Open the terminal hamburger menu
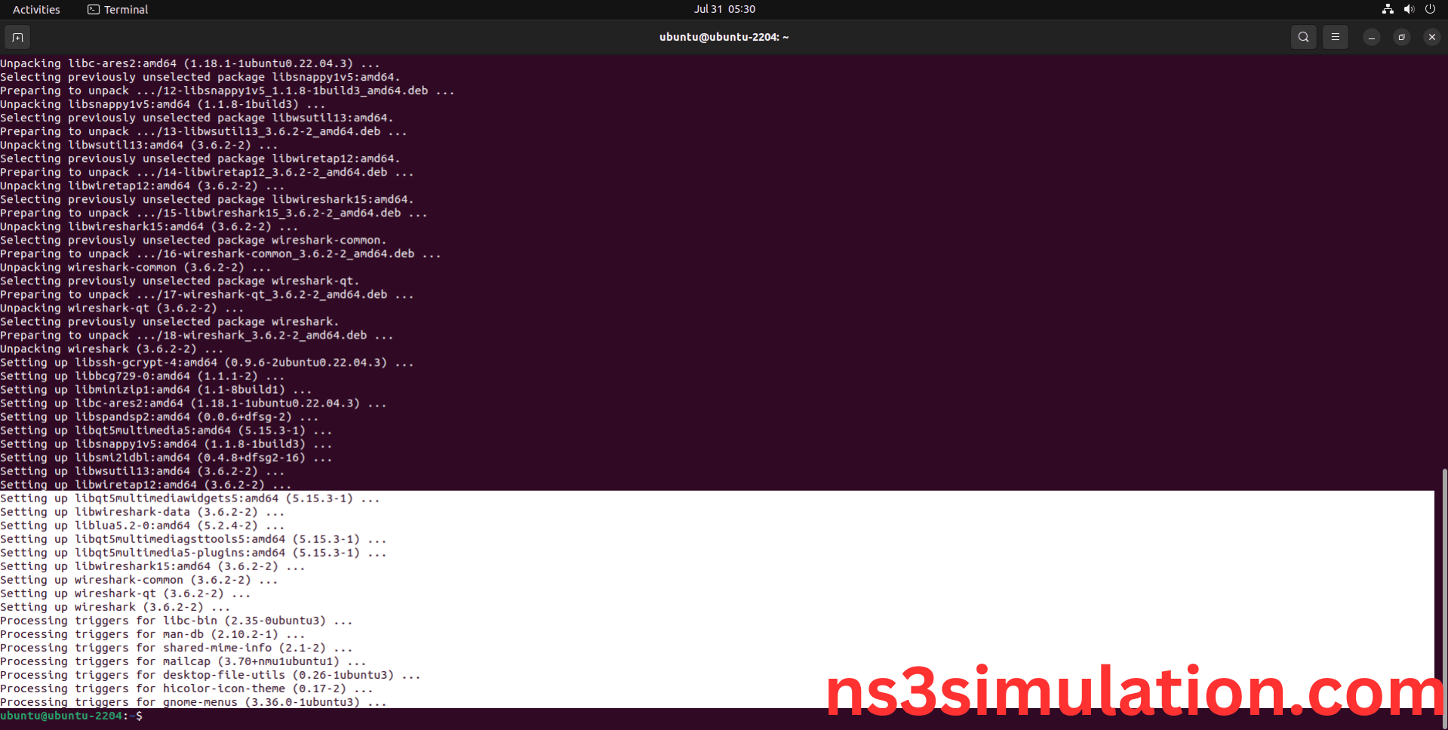The height and width of the screenshot is (730, 1448). click(x=1335, y=36)
